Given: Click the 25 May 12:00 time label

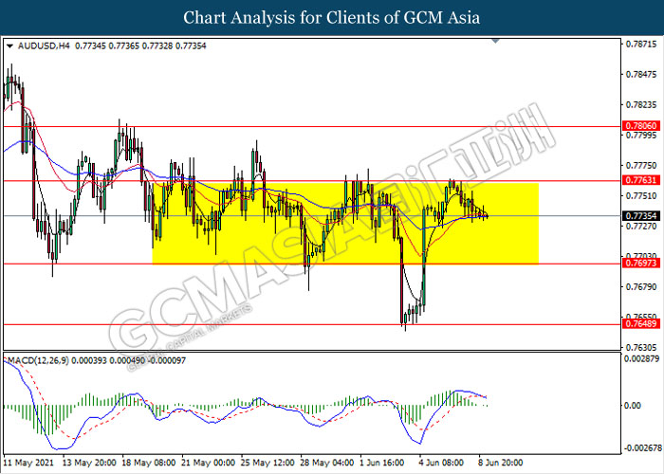Looking at the screenshot, I should pyautogui.click(x=267, y=463).
